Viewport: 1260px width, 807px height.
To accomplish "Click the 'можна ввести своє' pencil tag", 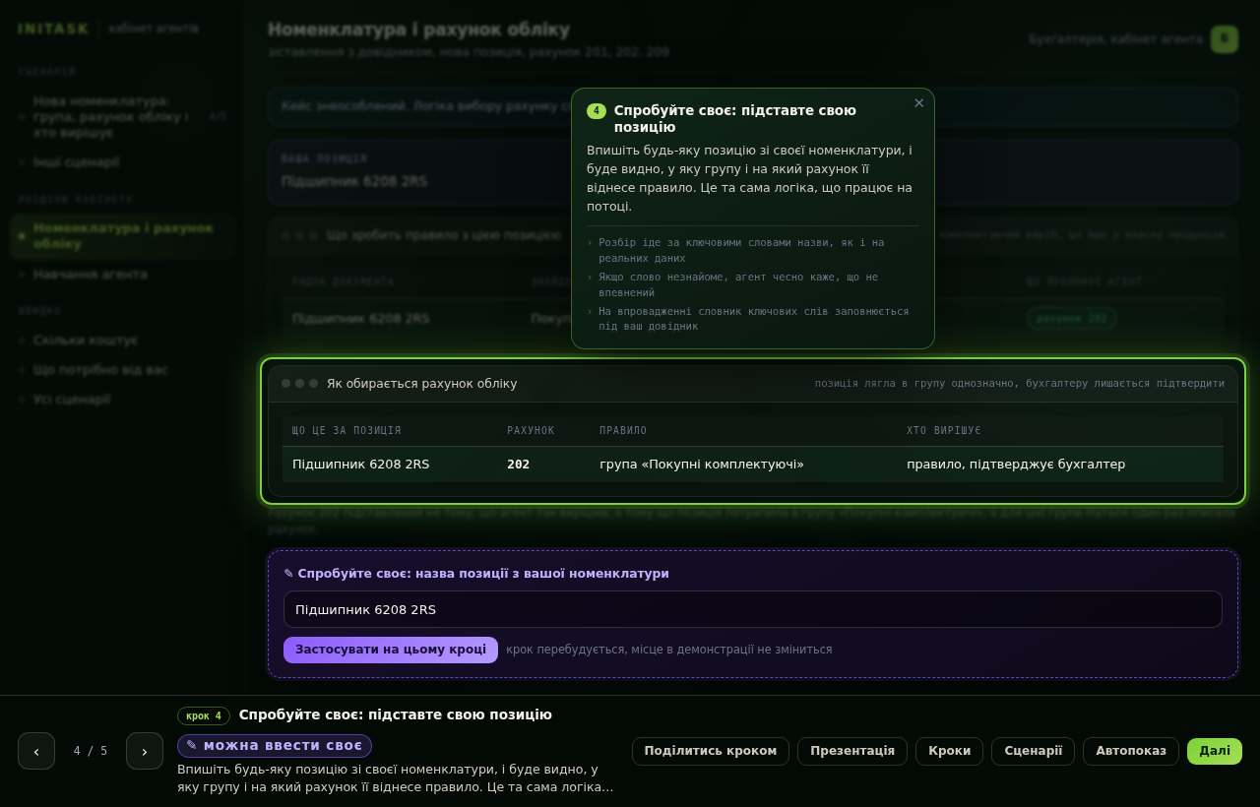I will (x=275, y=746).
